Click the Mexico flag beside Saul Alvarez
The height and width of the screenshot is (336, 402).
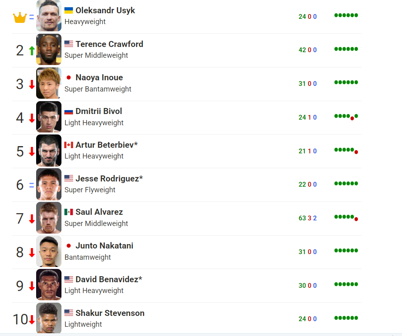(69, 212)
